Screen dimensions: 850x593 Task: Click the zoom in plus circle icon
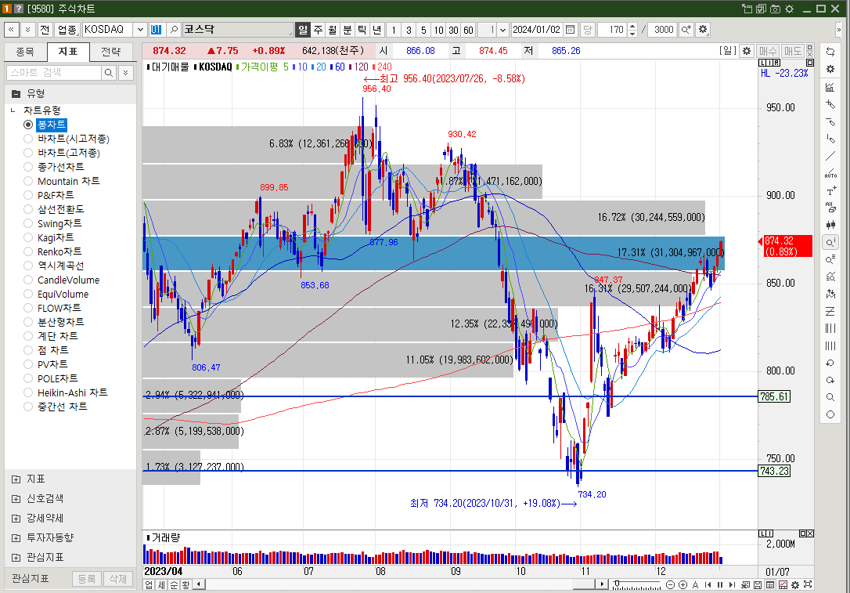[683, 585]
